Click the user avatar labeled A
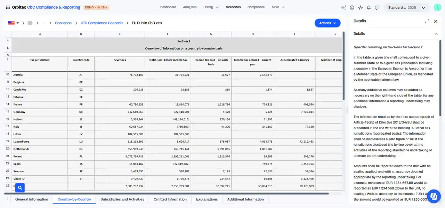445x208 pixels. [x=437, y=8]
